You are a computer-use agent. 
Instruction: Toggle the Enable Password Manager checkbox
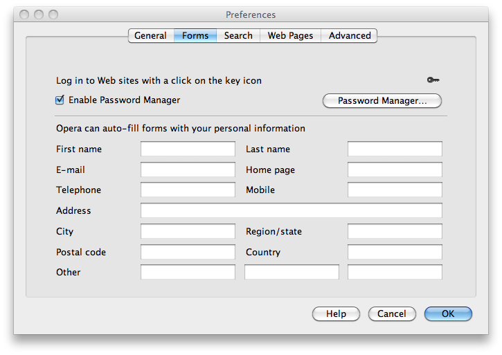click(60, 100)
